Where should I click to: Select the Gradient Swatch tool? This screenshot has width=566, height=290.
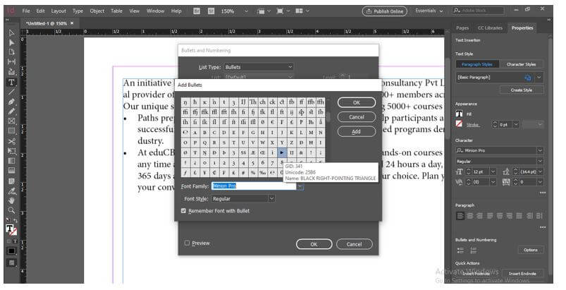pyautogui.click(x=11, y=161)
